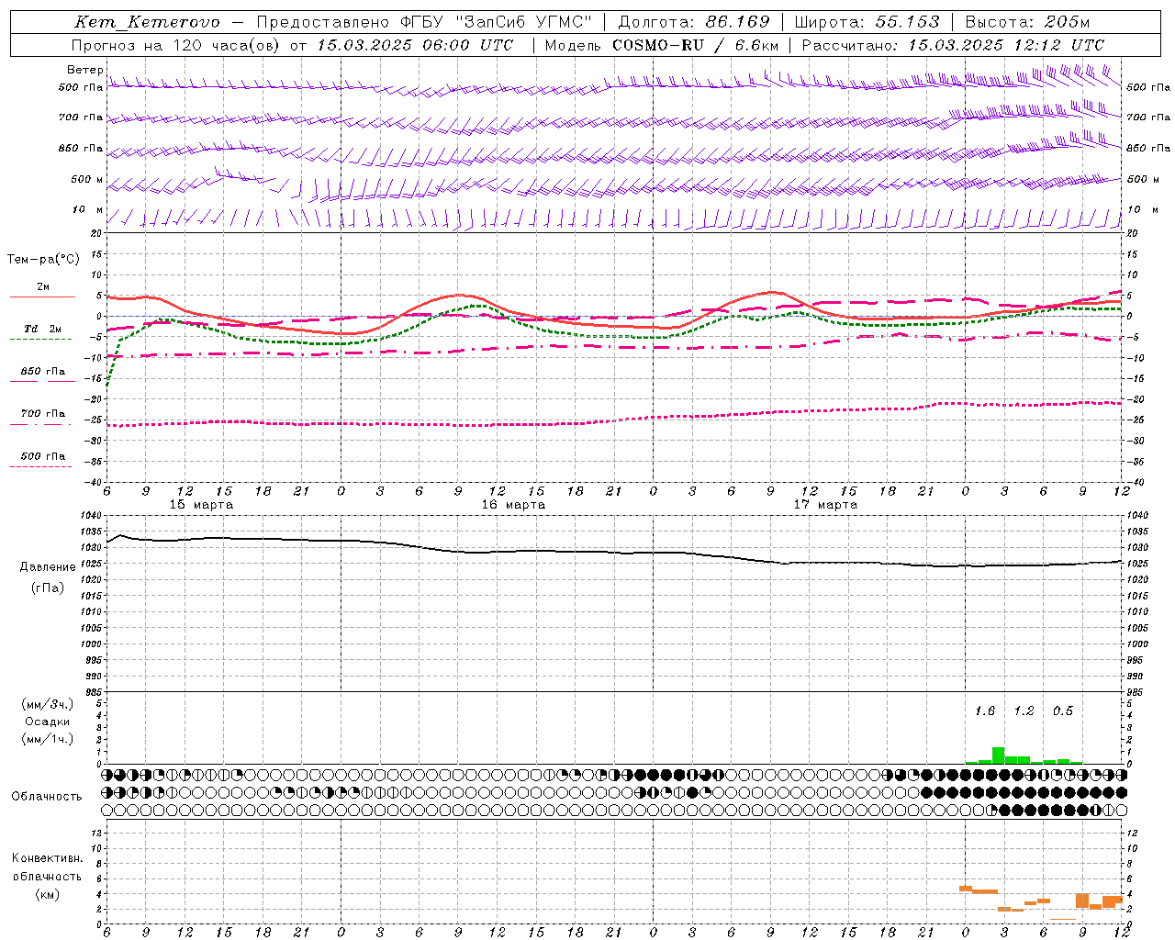1175x940 pixels.
Task: Select the 850 гПа temperature legend entry
Action: 42,371
